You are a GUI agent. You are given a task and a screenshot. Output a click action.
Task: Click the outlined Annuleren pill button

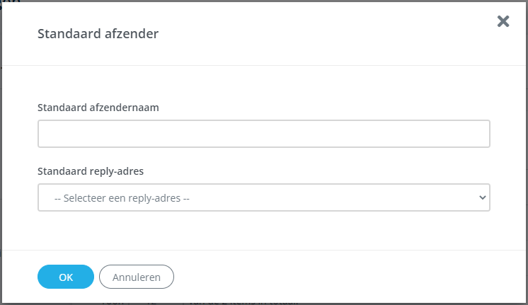point(137,277)
